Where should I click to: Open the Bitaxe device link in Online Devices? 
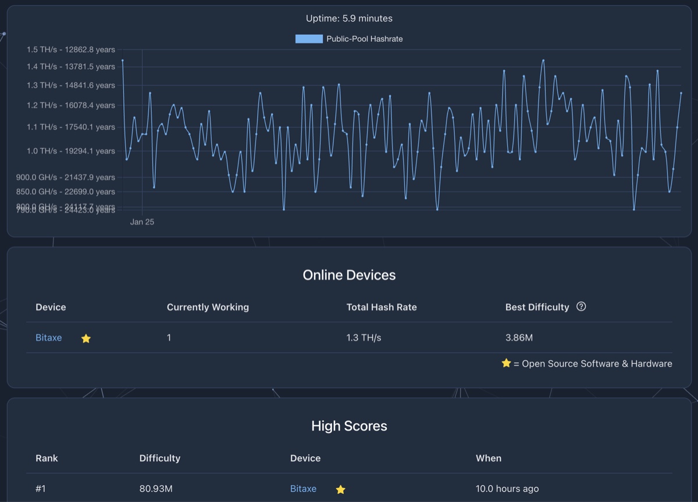coord(49,338)
